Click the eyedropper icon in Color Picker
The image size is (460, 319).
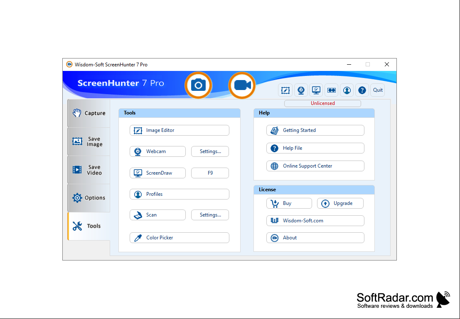(x=138, y=238)
